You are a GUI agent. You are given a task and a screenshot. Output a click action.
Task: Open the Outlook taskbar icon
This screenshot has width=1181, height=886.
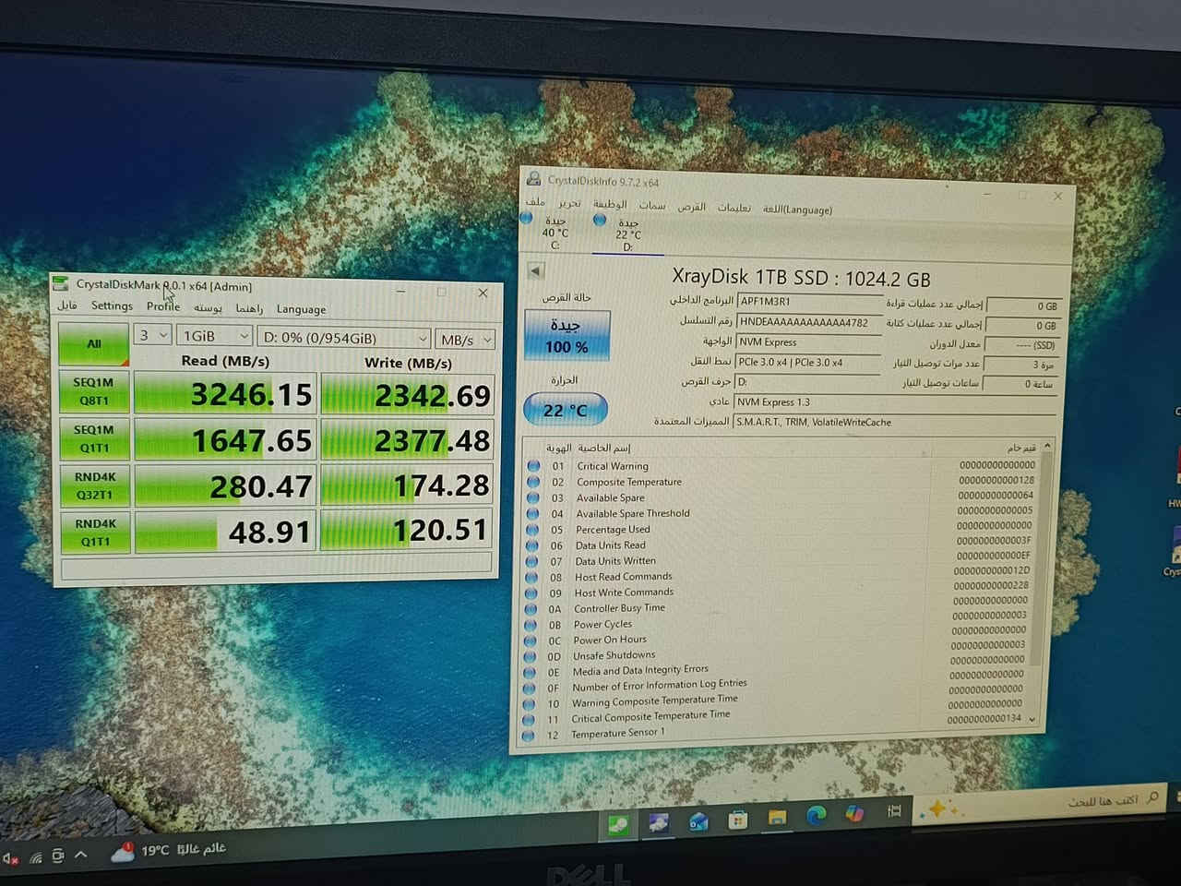(x=698, y=821)
